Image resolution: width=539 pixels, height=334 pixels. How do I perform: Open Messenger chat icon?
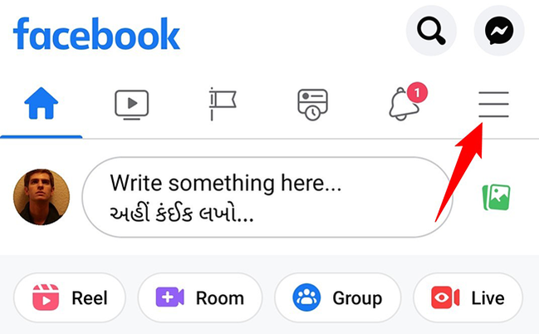(x=499, y=31)
